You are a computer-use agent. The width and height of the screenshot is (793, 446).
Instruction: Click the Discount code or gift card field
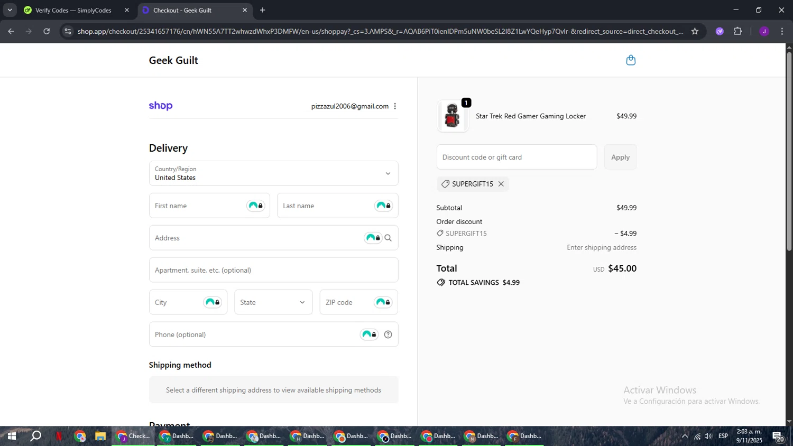pyautogui.click(x=517, y=157)
